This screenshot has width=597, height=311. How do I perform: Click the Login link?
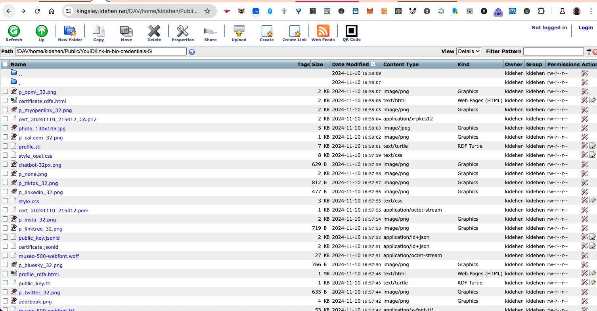[x=586, y=27]
